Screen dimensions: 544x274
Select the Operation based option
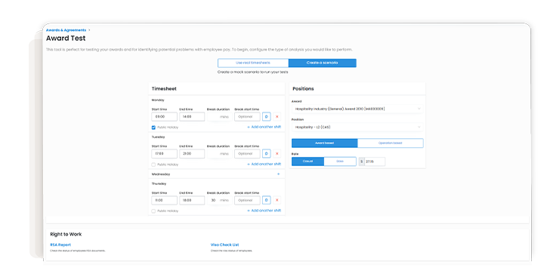(391, 143)
